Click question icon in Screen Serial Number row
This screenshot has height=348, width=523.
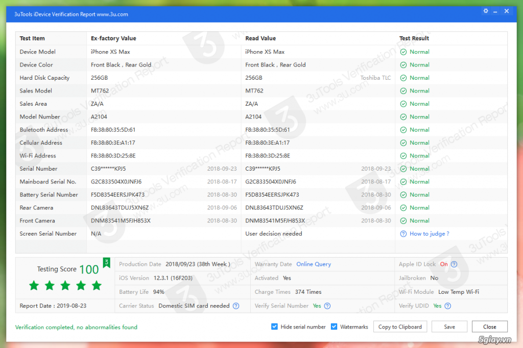click(x=403, y=234)
